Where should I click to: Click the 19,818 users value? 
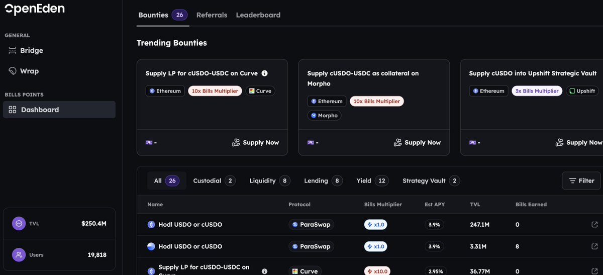(97, 255)
